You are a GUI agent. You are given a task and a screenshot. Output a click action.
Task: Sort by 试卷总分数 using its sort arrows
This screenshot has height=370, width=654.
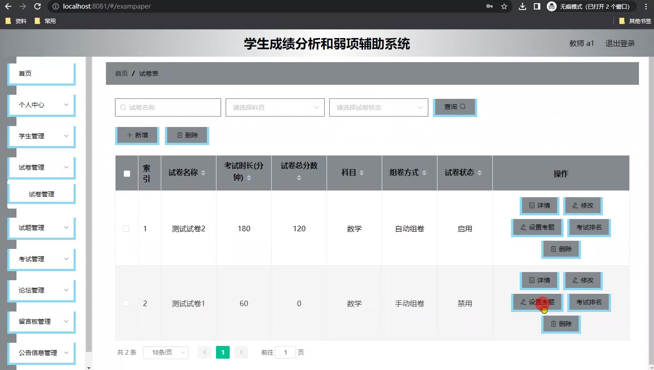pyautogui.click(x=299, y=178)
